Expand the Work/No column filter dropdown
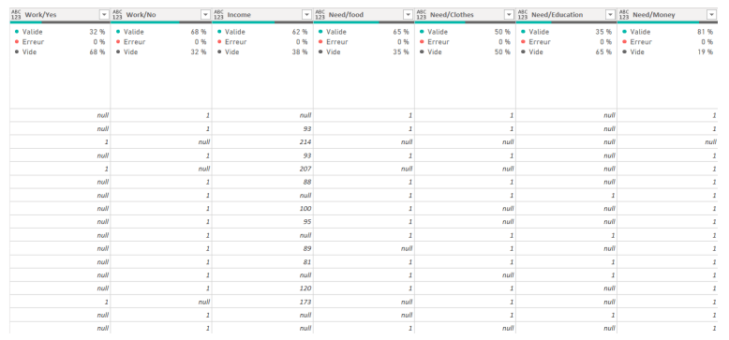Viewport: 729px width, 340px height. coord(206,15)
